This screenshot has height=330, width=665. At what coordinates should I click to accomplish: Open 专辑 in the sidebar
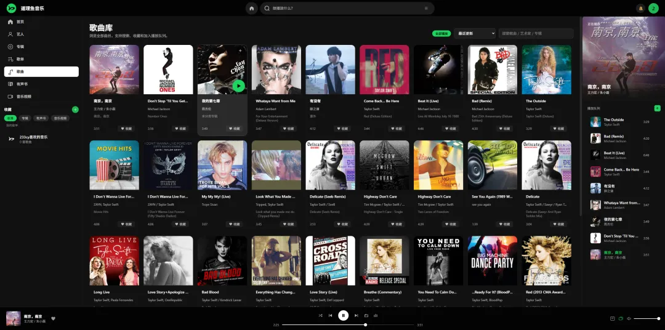point(41,47)
